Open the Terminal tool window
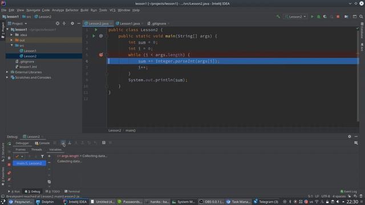Screen dimensions: 365x205 (x=72, y=191)
